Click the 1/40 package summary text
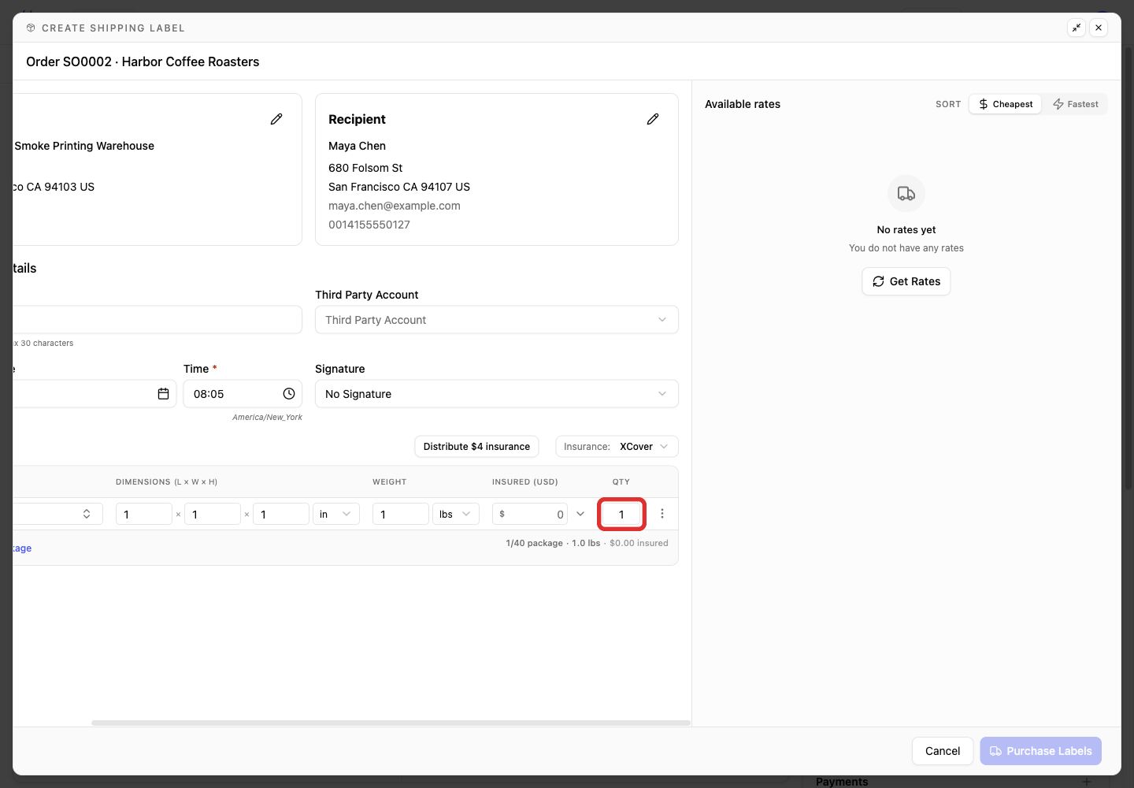 coord(534,543)
